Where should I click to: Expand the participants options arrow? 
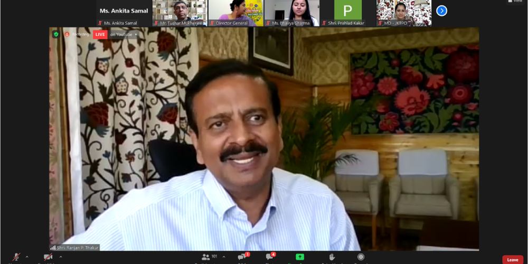[x=224, y=257]
